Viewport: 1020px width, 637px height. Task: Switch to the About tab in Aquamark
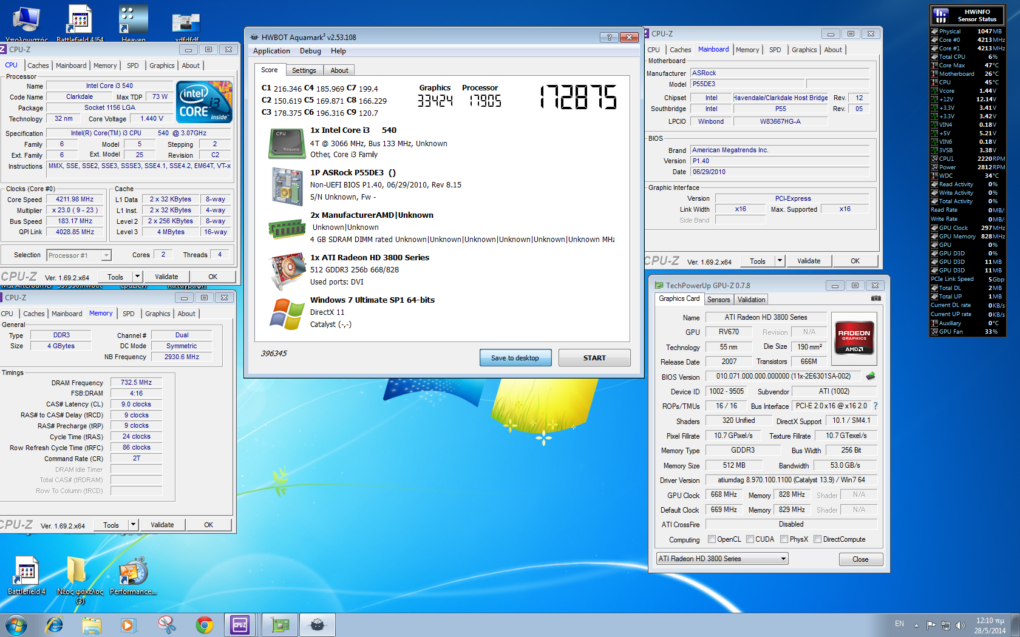(x=339, y=70)
